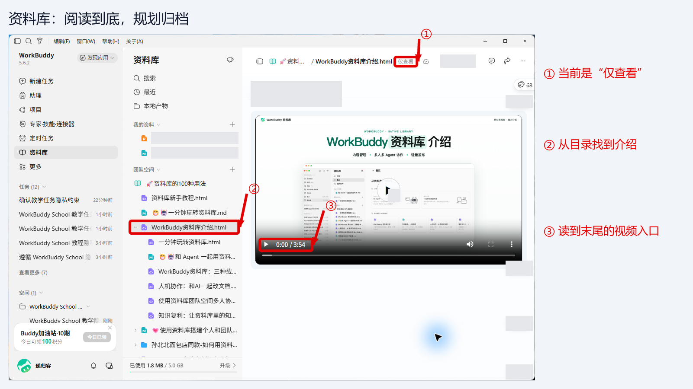
Task: Open 更多 in the sidebar
Action: (x=66, y=166)
